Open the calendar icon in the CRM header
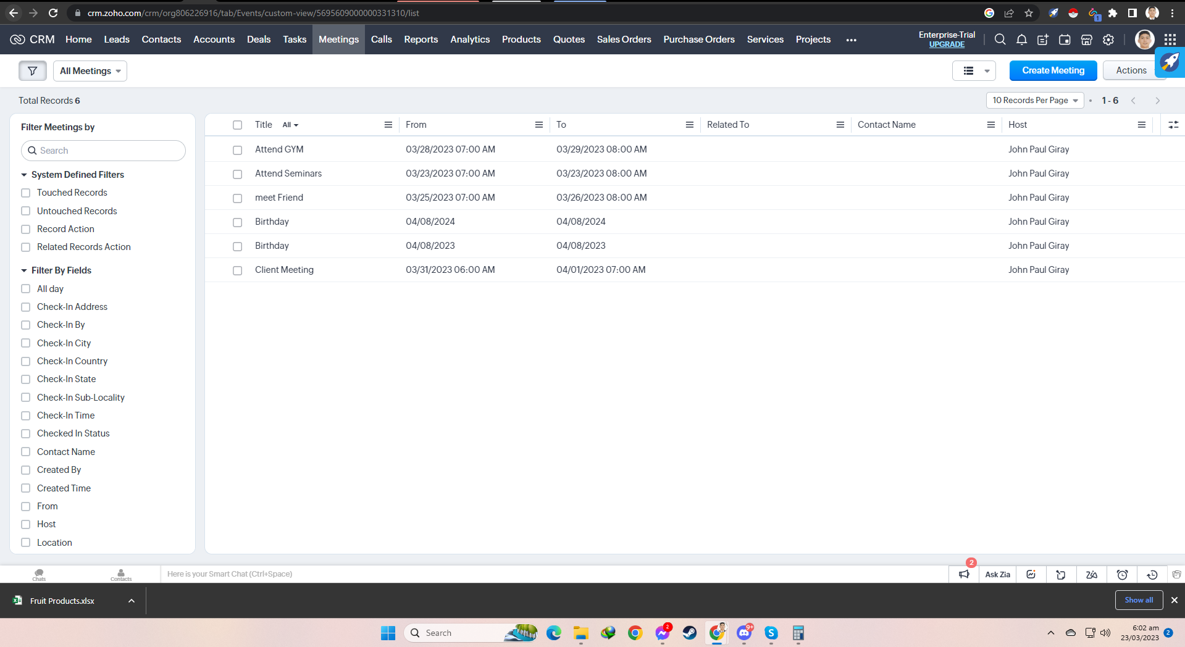The height and width of the screenshot is (647, 1185). 1065,40
